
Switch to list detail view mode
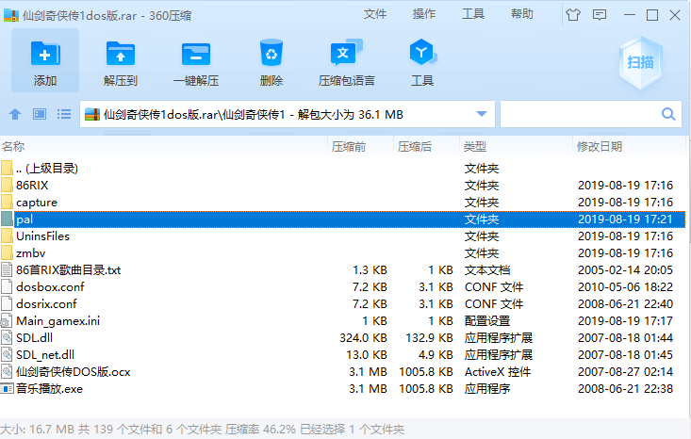click(x=64, y=114)
